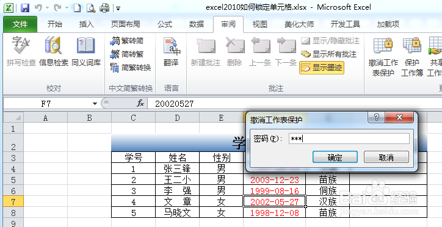Image resolution: width=442 pixels, height=227 pixels.
Task: Click the red date 1998-12-08
Action: pos(275,212)
